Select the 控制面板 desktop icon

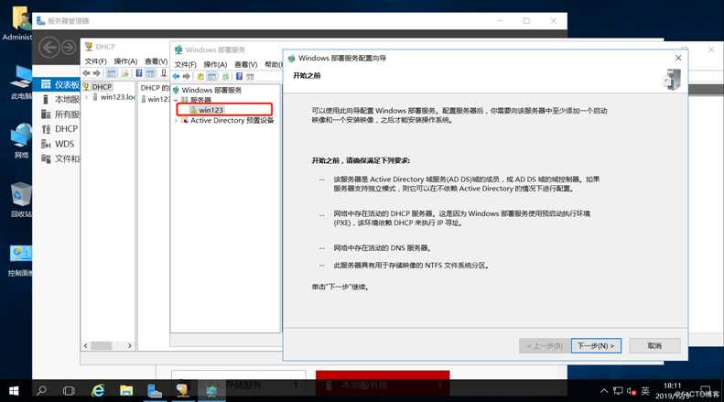(20, 260)
